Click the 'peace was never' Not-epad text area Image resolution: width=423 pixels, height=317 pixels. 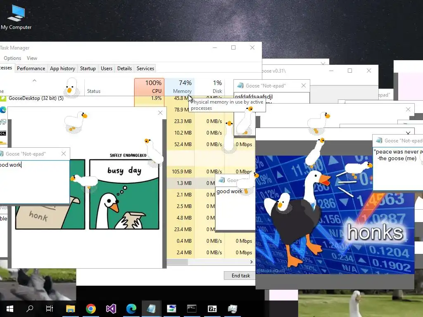click(398, 168)
